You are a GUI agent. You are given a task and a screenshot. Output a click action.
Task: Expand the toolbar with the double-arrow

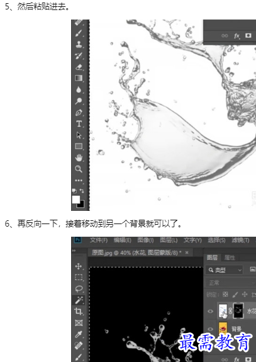74,251
